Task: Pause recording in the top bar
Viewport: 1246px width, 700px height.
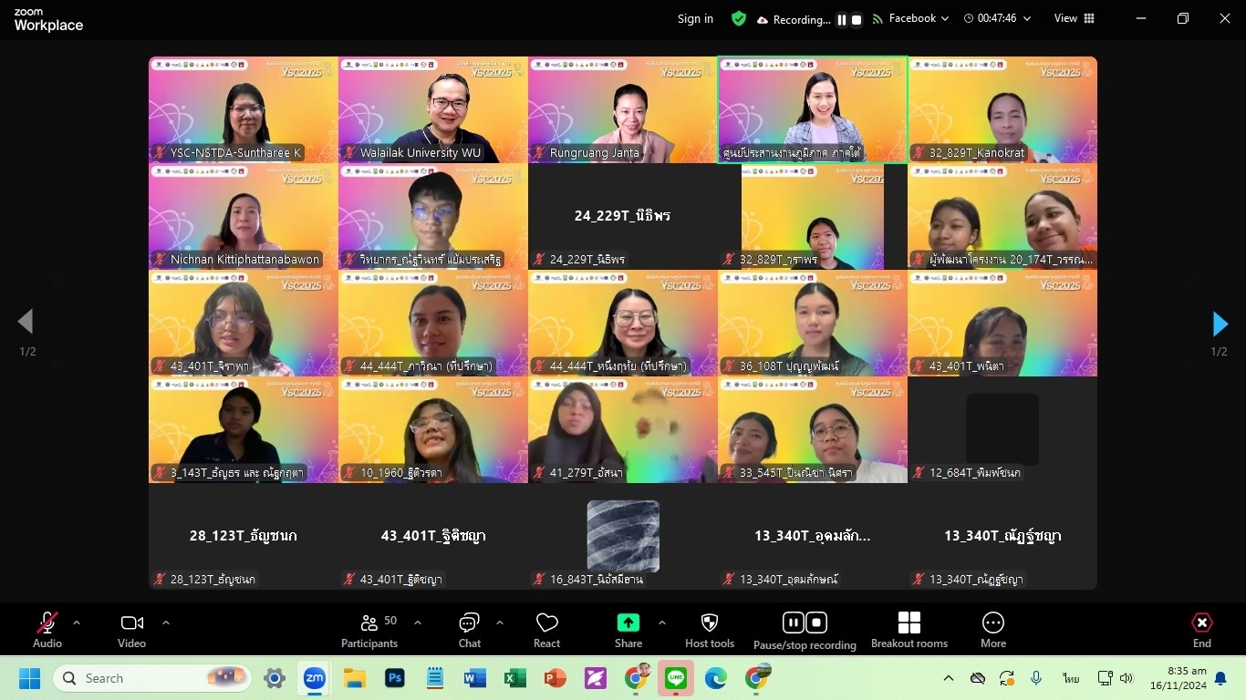Action: (842, 19)
